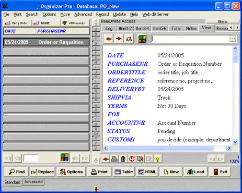
Task: Click the Replace button
Action: coord(42,172)
